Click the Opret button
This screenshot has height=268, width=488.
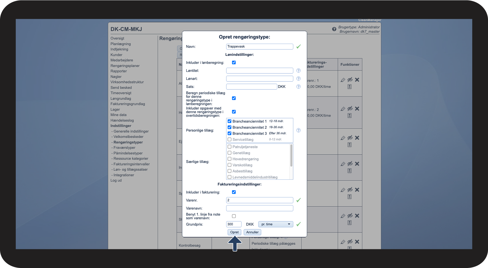point(234,232)
